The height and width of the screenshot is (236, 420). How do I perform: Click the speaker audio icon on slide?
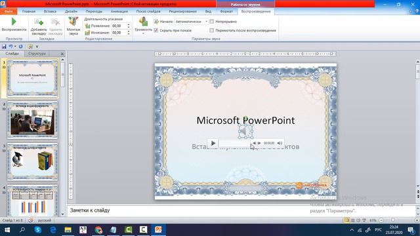click(245, 131)
